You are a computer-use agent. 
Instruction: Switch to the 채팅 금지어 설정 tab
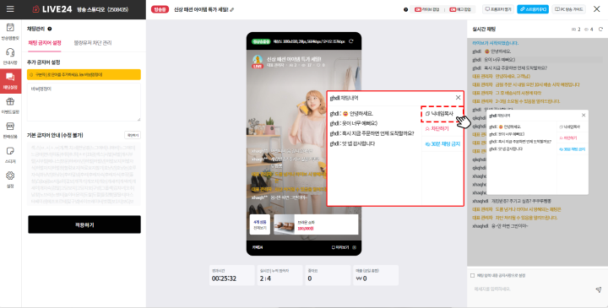[45, 43]
